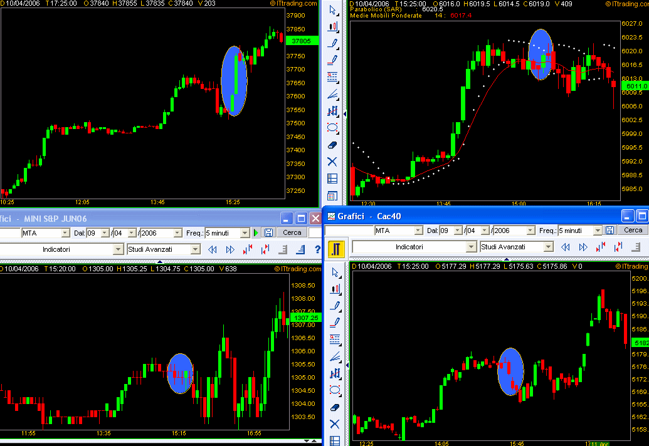Expand the Indicatori dropdown in the Cac40 window
This screenshot has width=649, height=446.
[x=471, y=247]
